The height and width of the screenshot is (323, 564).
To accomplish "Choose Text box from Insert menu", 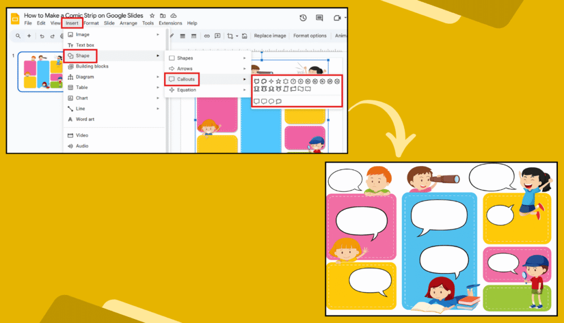I will pos(115,45).
